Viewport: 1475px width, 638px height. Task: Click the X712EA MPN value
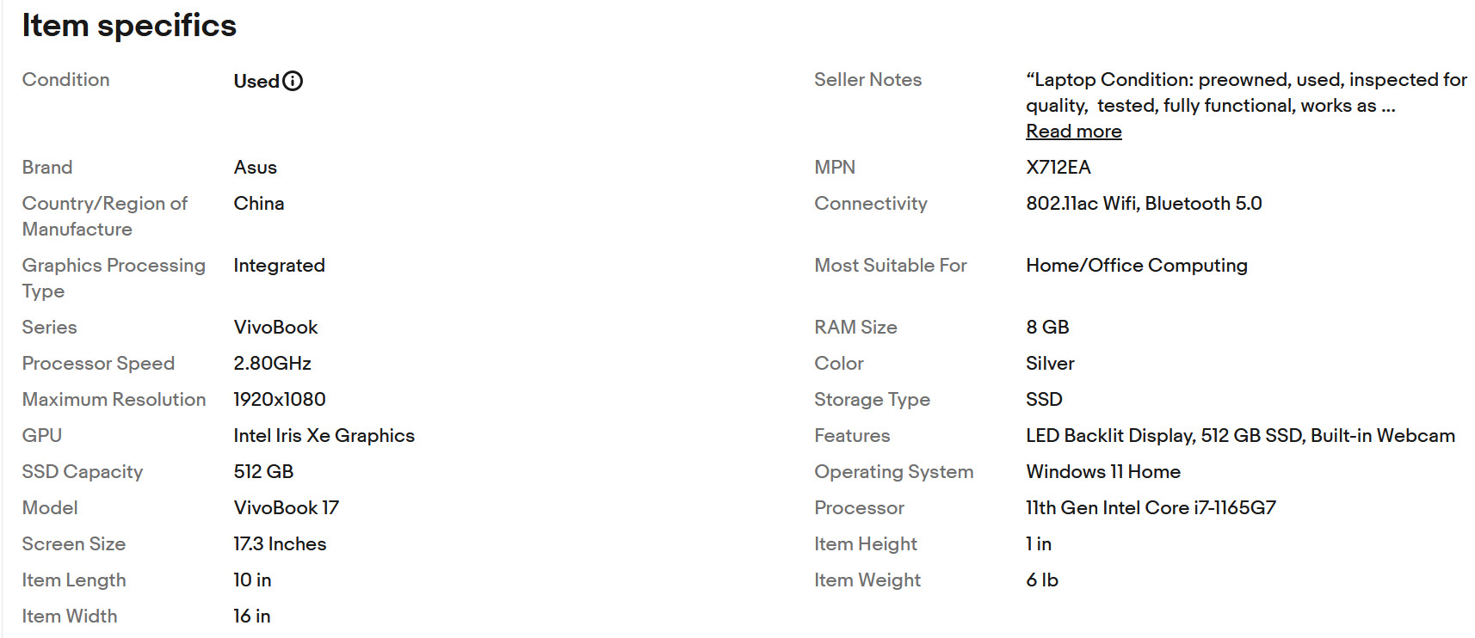point(1058,168)
